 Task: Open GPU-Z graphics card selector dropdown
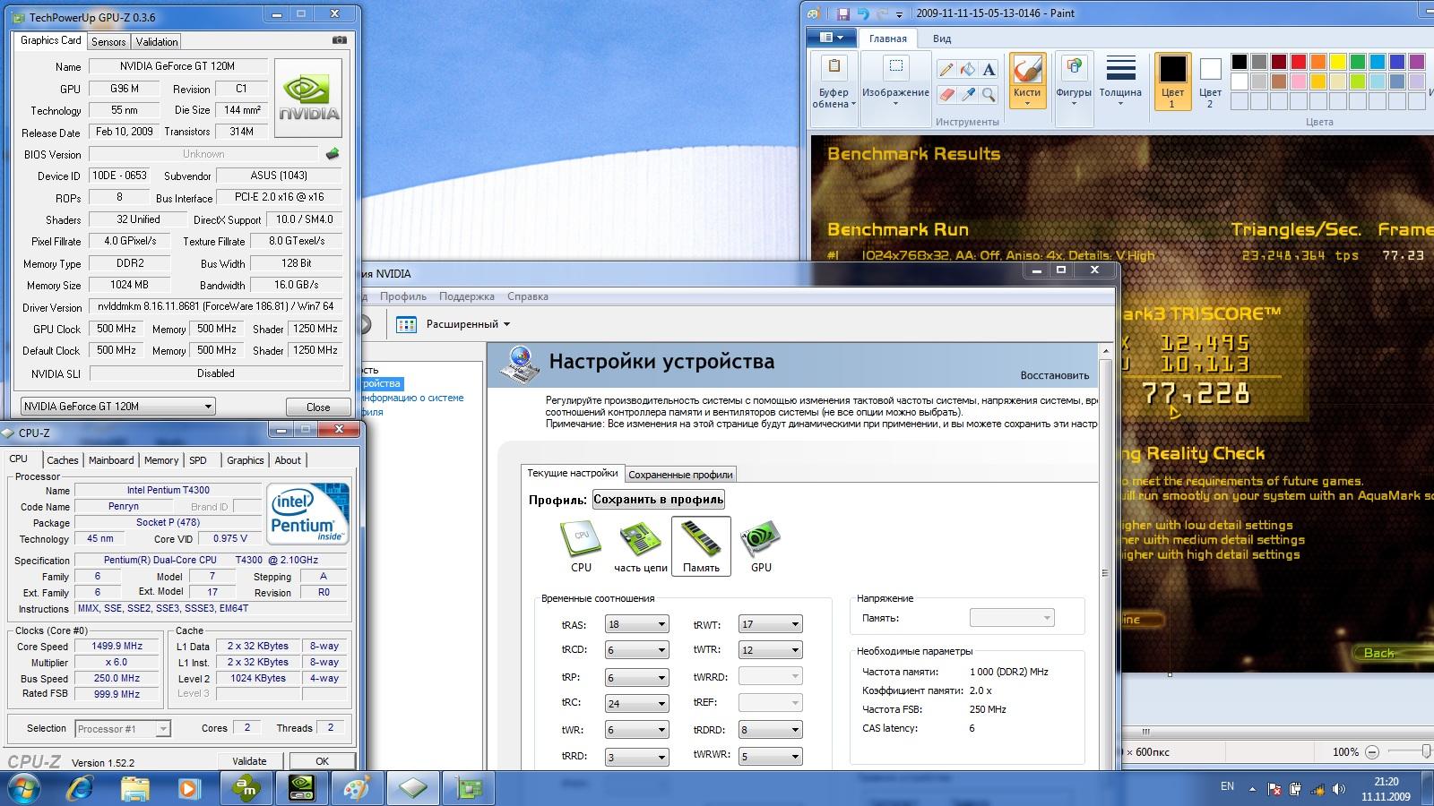click(x=118, y=406)
